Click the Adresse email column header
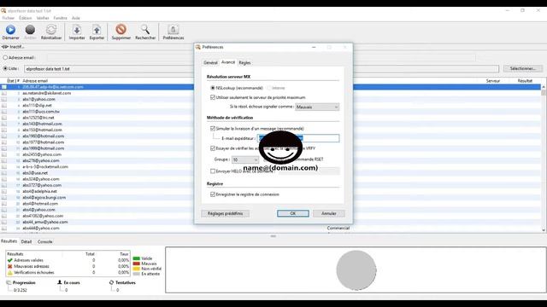Image resolution: width=547 pixels, height=307 pixels. tap(35, 81)
